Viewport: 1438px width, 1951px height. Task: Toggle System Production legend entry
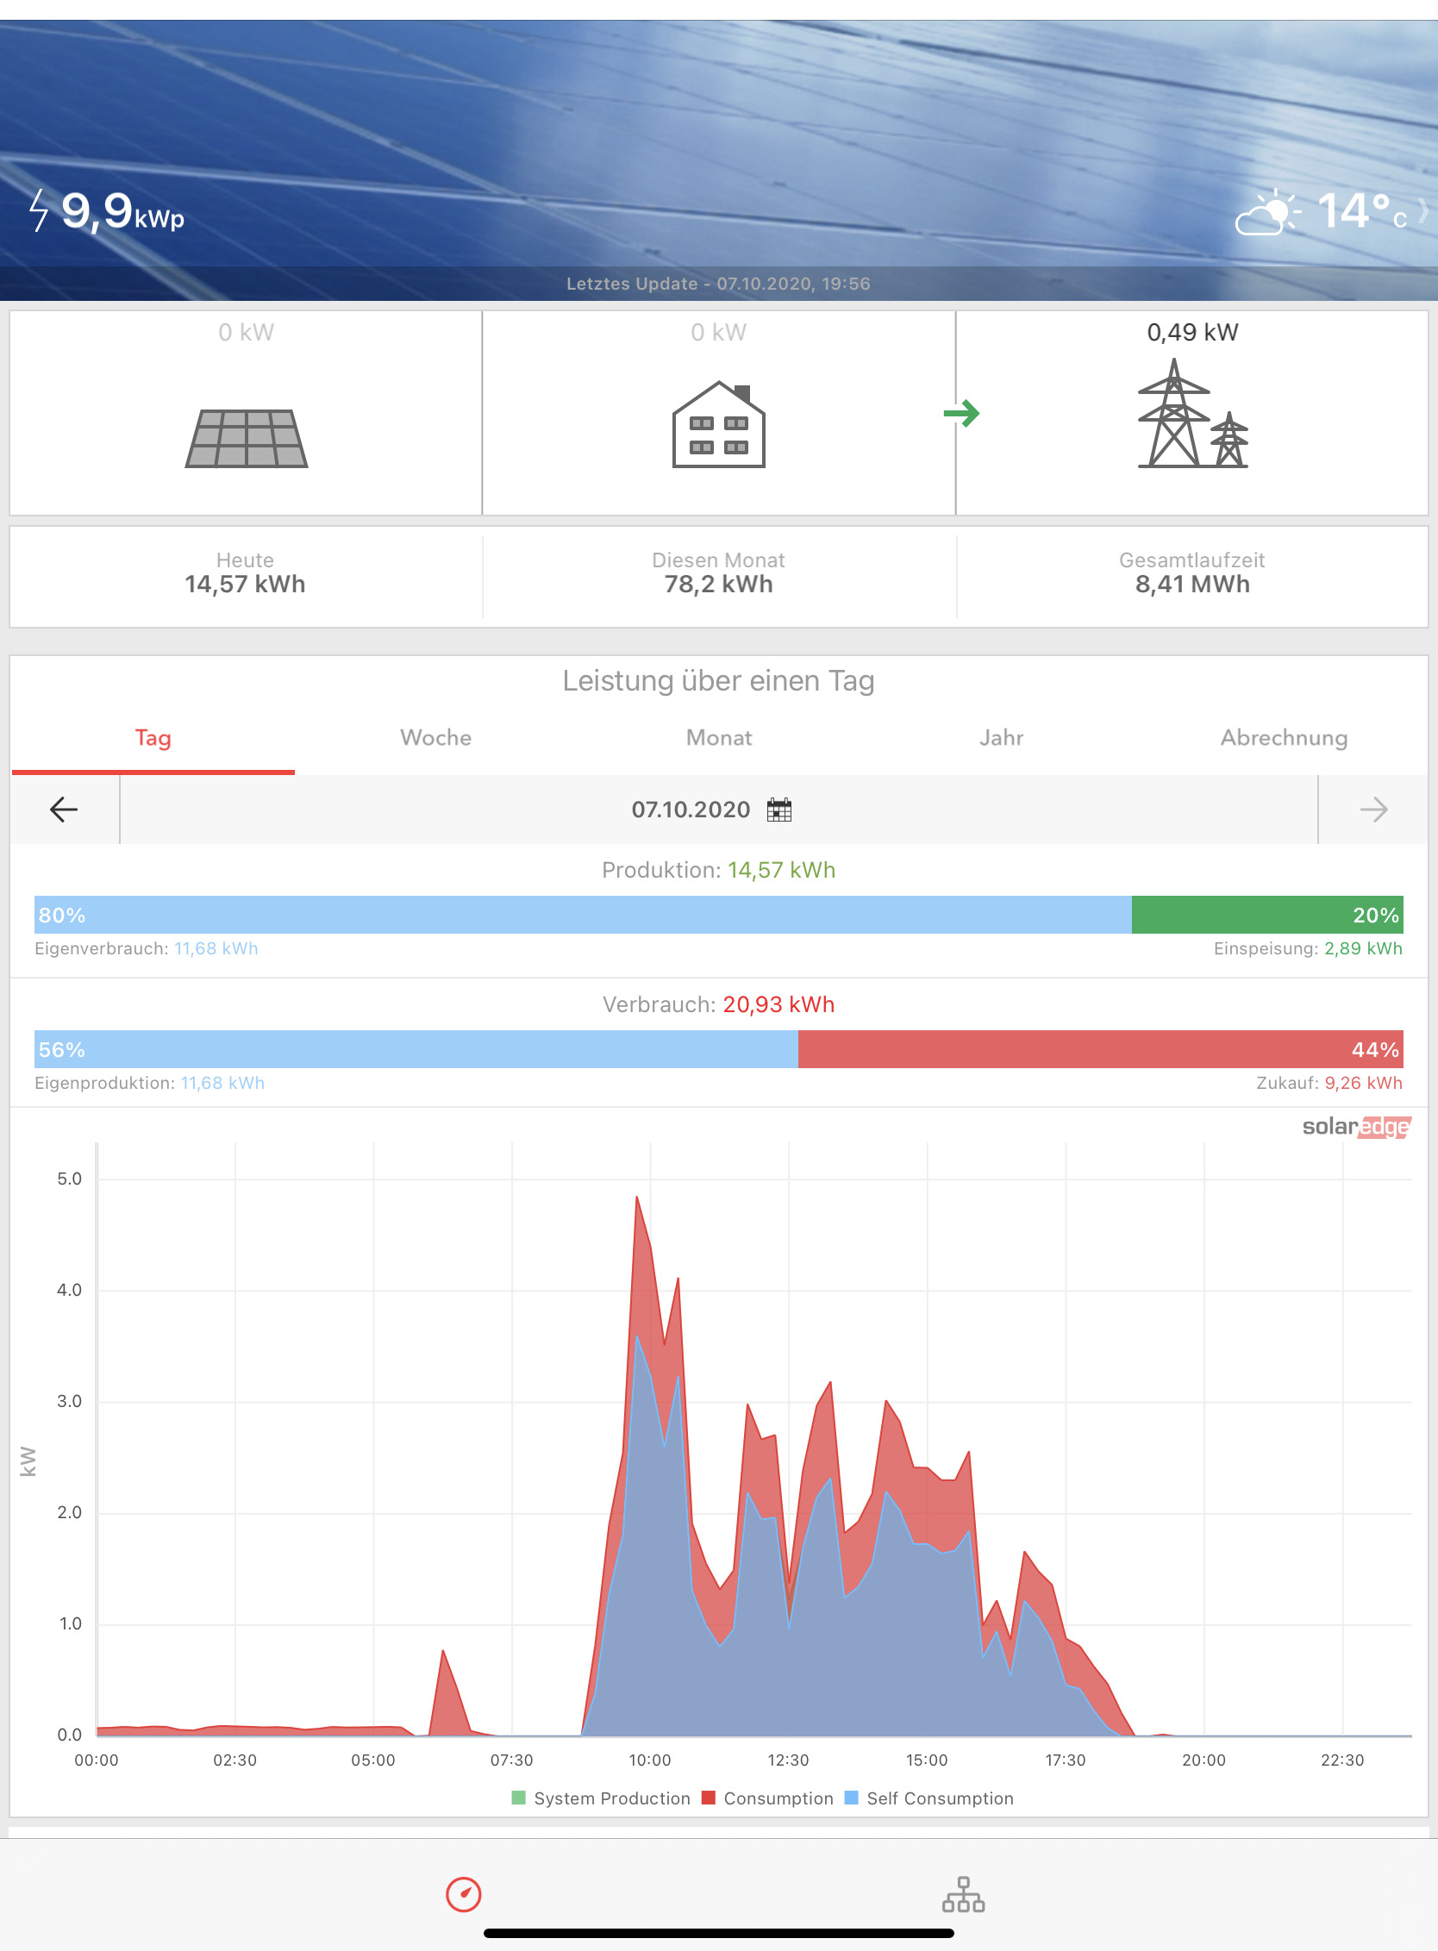(x=601, y=1798)
